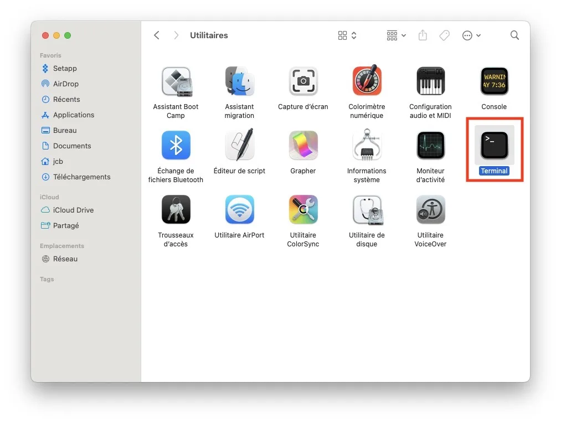Open iCloud Drive from the sidebar
This screenshot has height=423, width=561.
(x=73, y=210)
